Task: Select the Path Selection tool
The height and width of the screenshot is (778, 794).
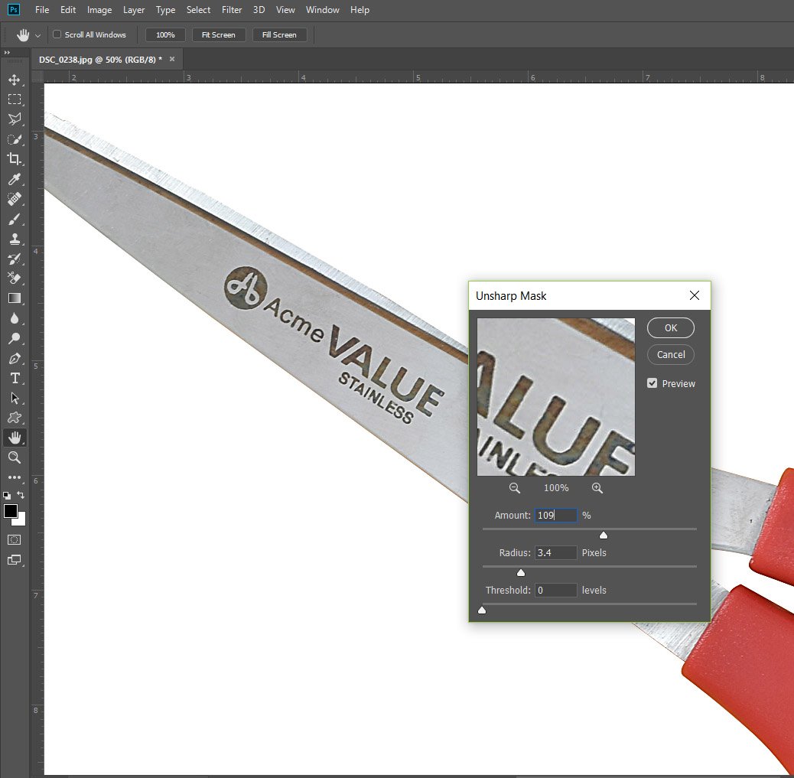Action: click(15, 398)
